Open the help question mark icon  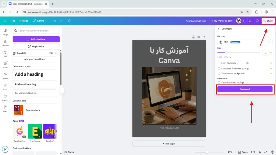click(x=272, y=152)
